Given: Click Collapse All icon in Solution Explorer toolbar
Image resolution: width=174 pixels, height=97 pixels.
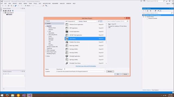Looking at the screenshot, I should pyautogui.click(x=156, y=11).
